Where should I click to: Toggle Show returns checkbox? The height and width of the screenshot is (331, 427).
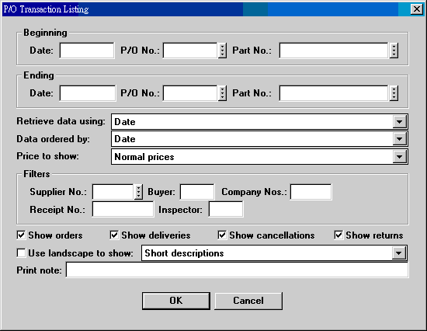(338, 235)
